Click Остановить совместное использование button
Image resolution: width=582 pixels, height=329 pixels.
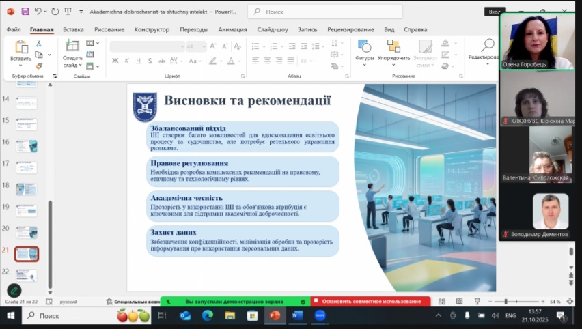coord(372,302)
